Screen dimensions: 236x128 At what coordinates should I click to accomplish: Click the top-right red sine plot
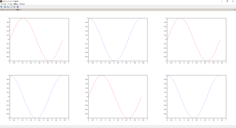coord(197,39)
